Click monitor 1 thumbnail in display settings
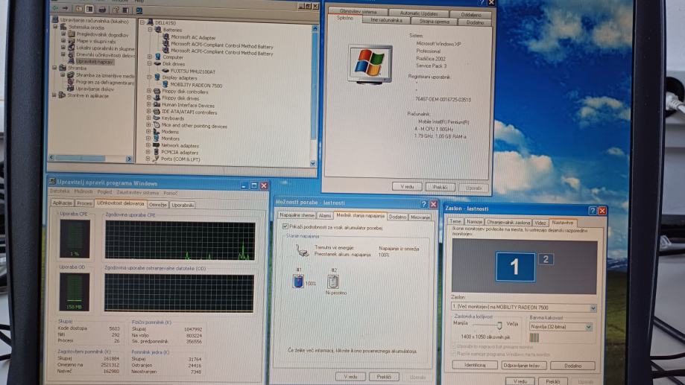 click(515, 267)
